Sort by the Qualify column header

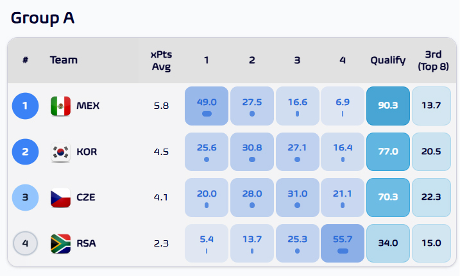click(388, 61)
